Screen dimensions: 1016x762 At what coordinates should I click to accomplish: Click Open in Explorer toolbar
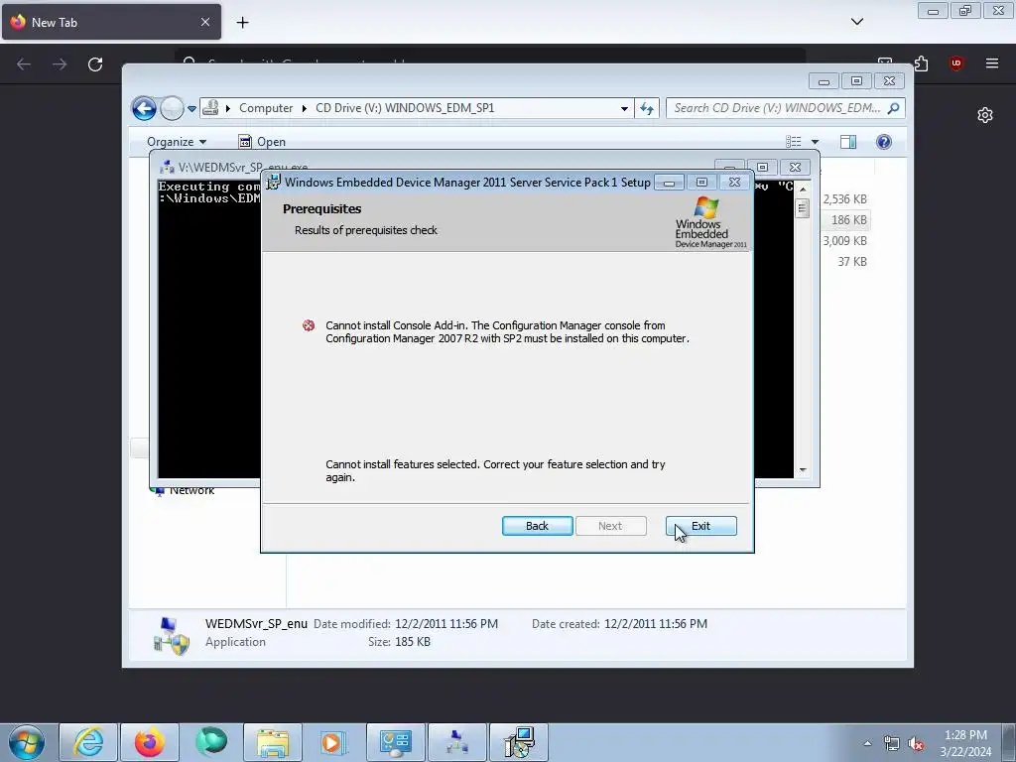262,142
